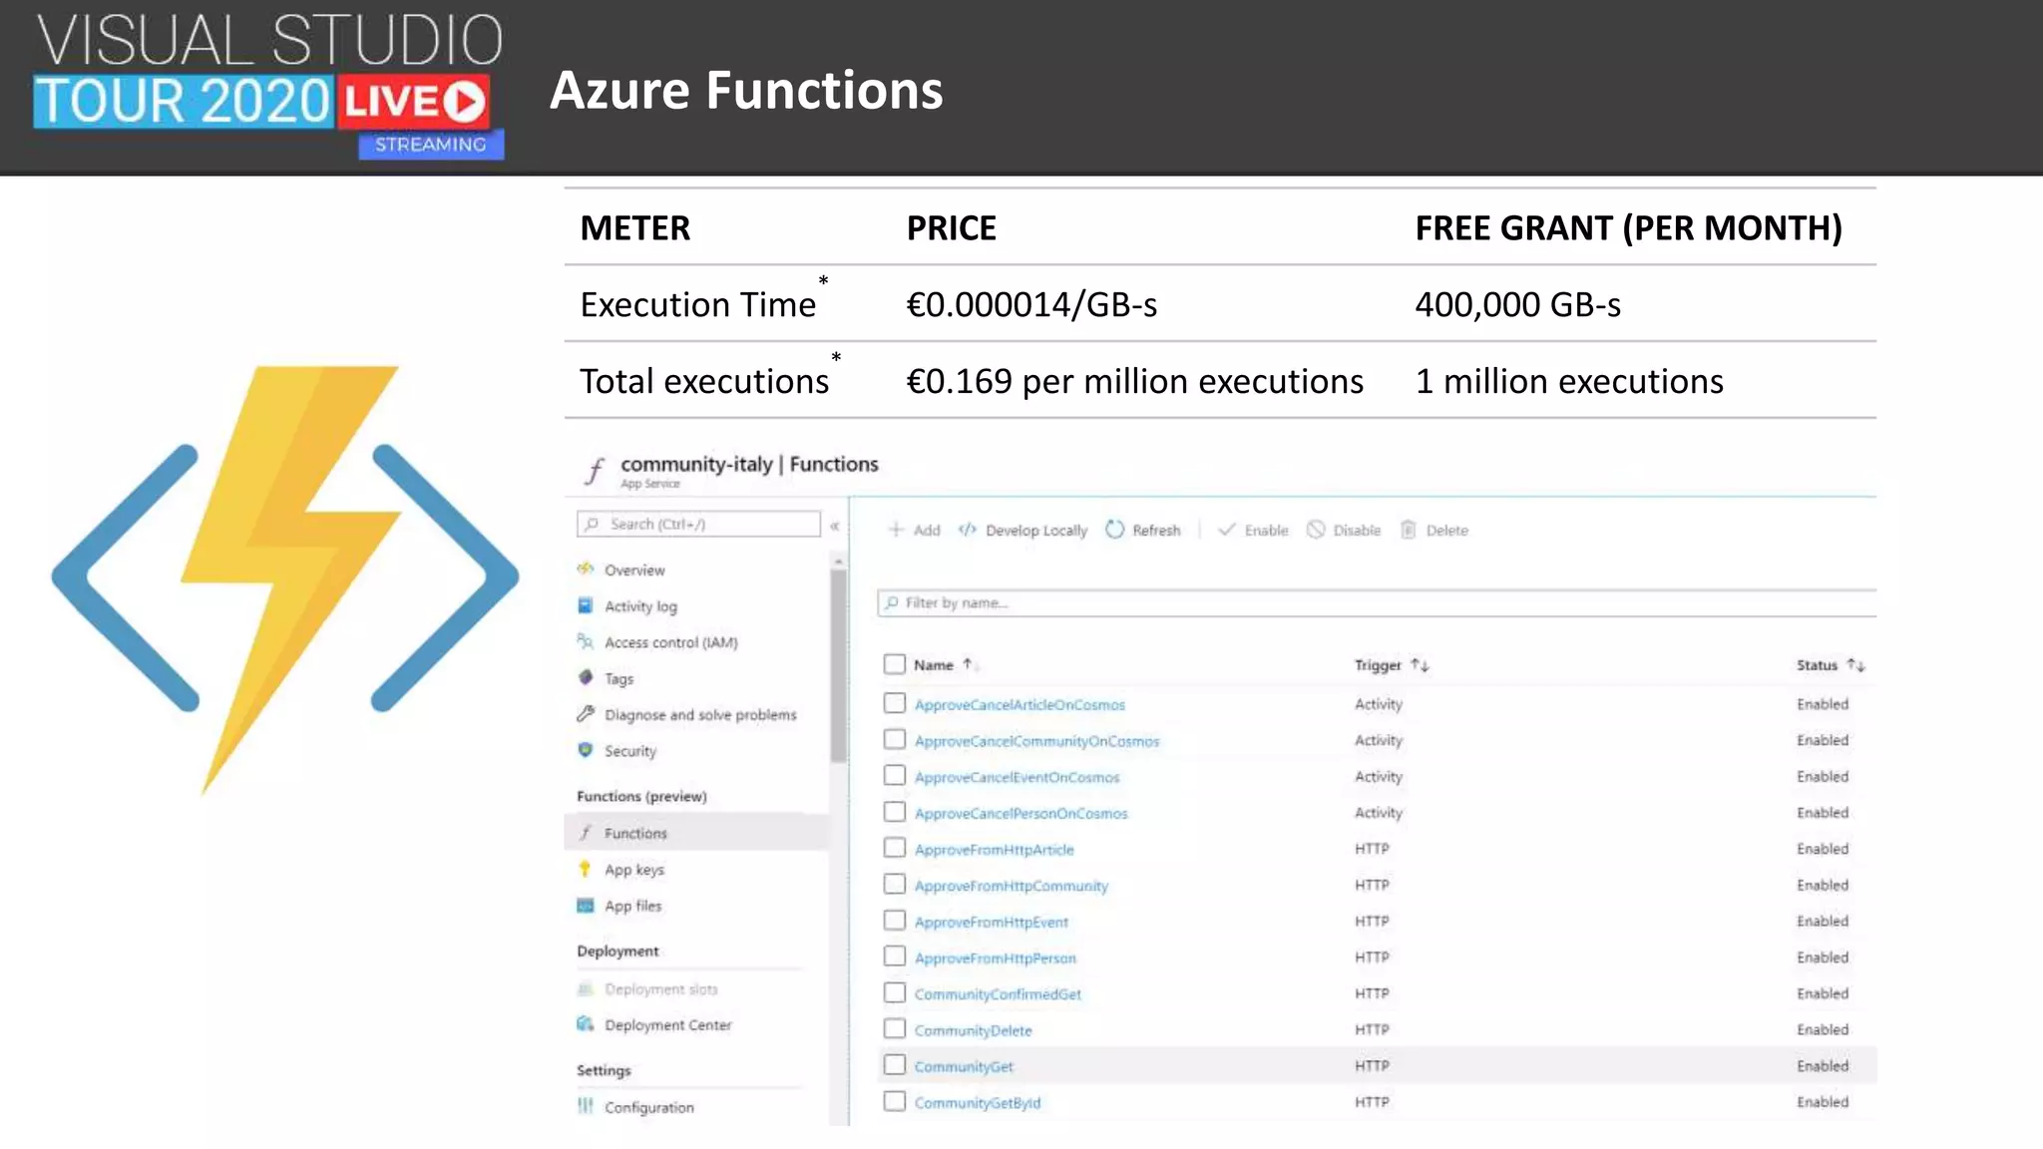Check CommunityConfirmedGet row checkbox
Viewport: 2043px width, 1149px height.
coord(895,992)
